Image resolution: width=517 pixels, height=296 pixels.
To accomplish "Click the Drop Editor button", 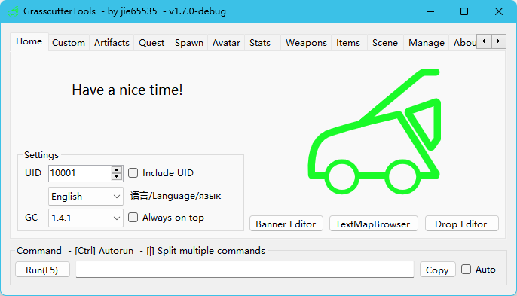I will [x=461, y=224].
